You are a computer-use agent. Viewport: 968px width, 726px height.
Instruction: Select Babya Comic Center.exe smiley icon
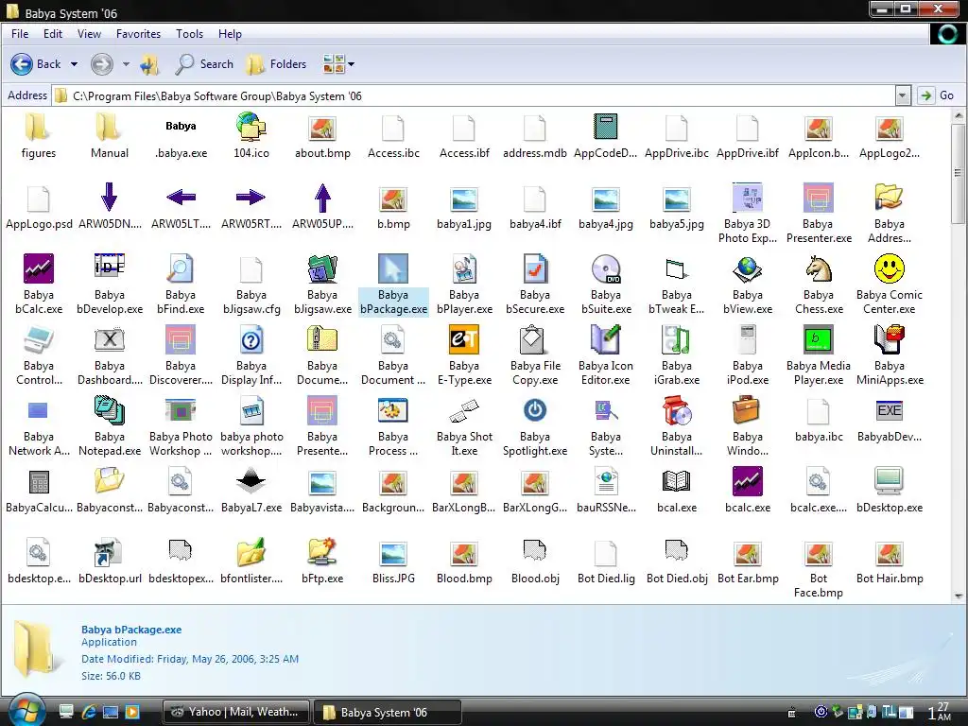(889, 268)
